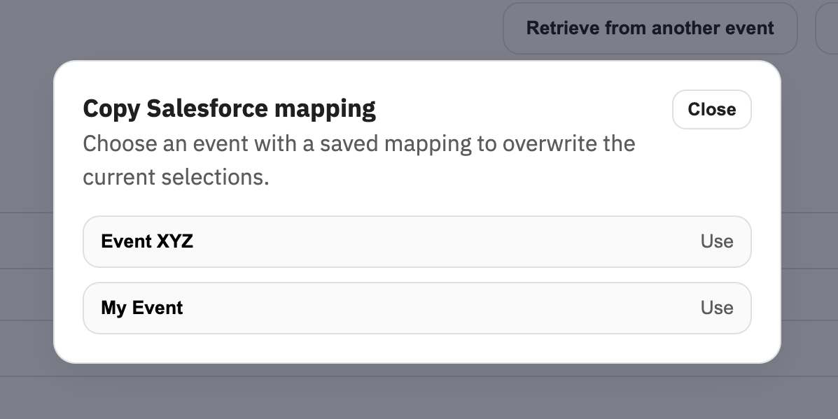Select the Event XYZ mapping row
This screenshot has width=838, height=419.
click(417, 241)
